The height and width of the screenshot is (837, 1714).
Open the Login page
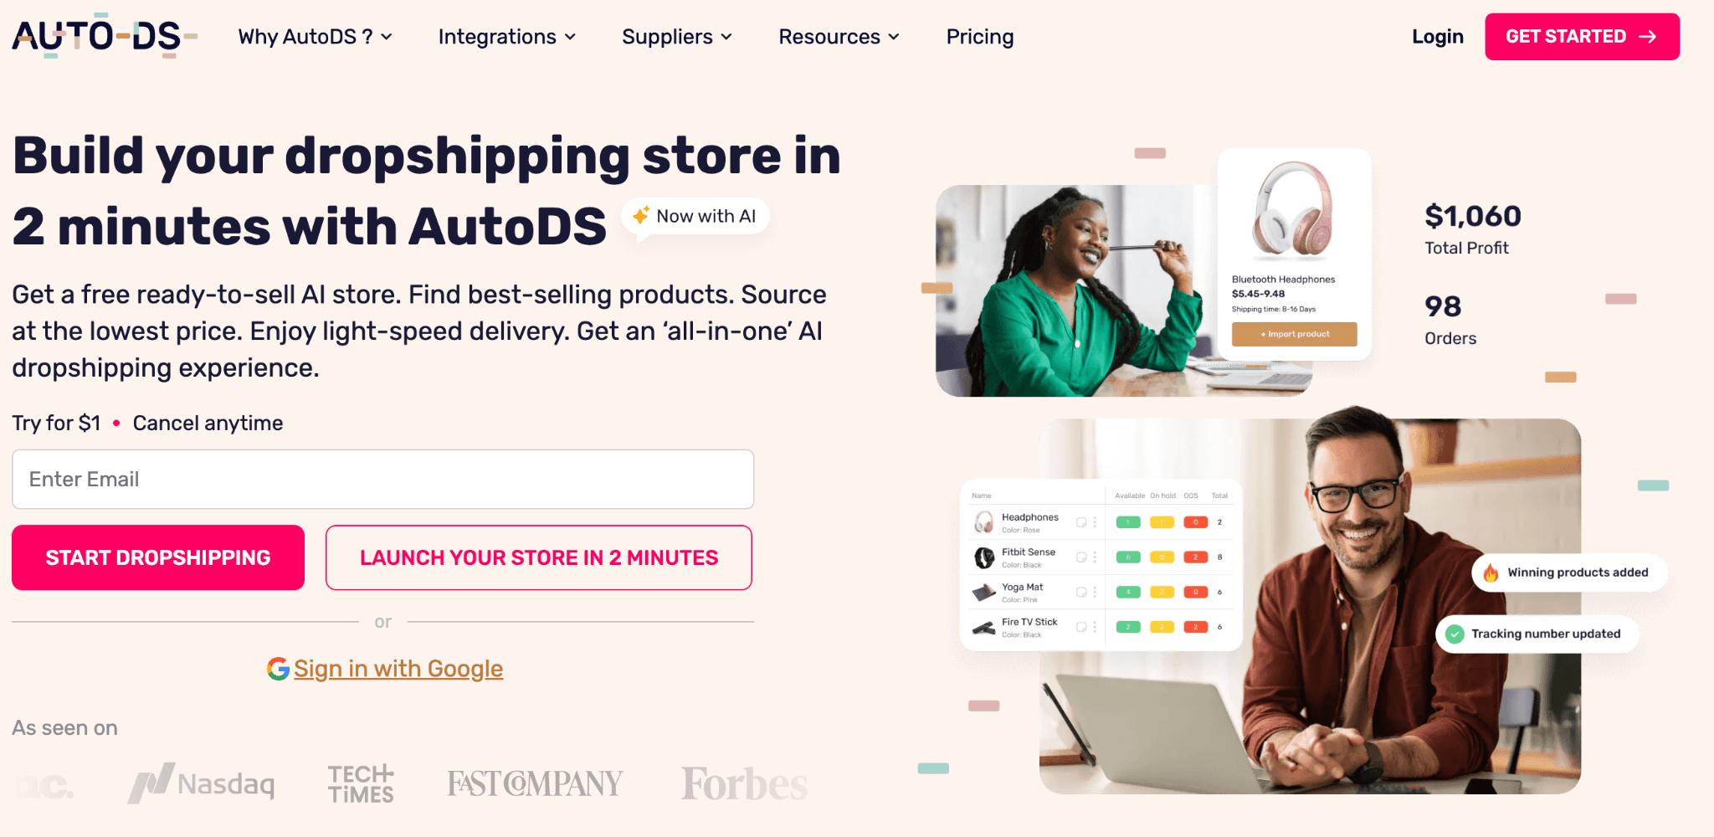pyautogui.click(x=1437, y=37)
